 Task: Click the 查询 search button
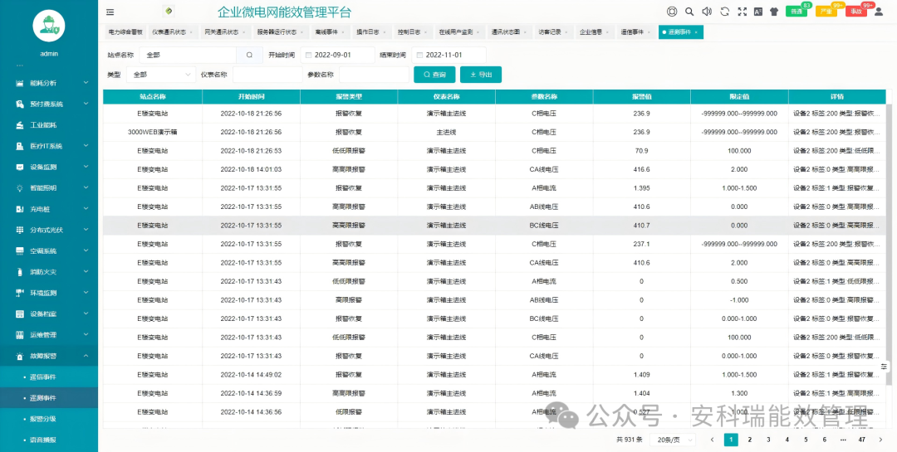pos(434,75)
